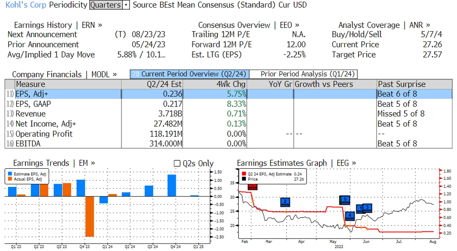Click the Measure column header
The height and width of the screenshot is (251, 457).
click(x=68, y=84)
